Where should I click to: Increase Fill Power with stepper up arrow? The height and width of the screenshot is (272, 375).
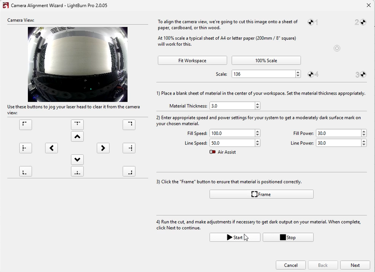(x=364, y=132)
